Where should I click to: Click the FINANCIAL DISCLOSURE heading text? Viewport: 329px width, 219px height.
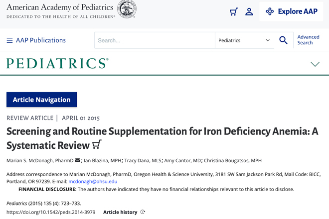pyautogui.click(x=47, y=189)
